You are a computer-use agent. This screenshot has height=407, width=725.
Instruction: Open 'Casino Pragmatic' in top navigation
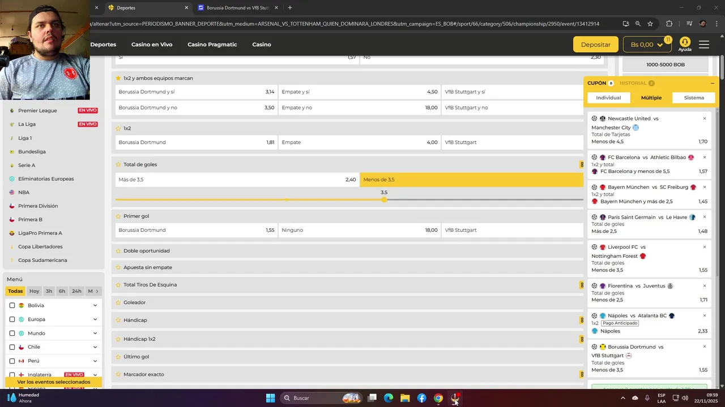[212, 45]
